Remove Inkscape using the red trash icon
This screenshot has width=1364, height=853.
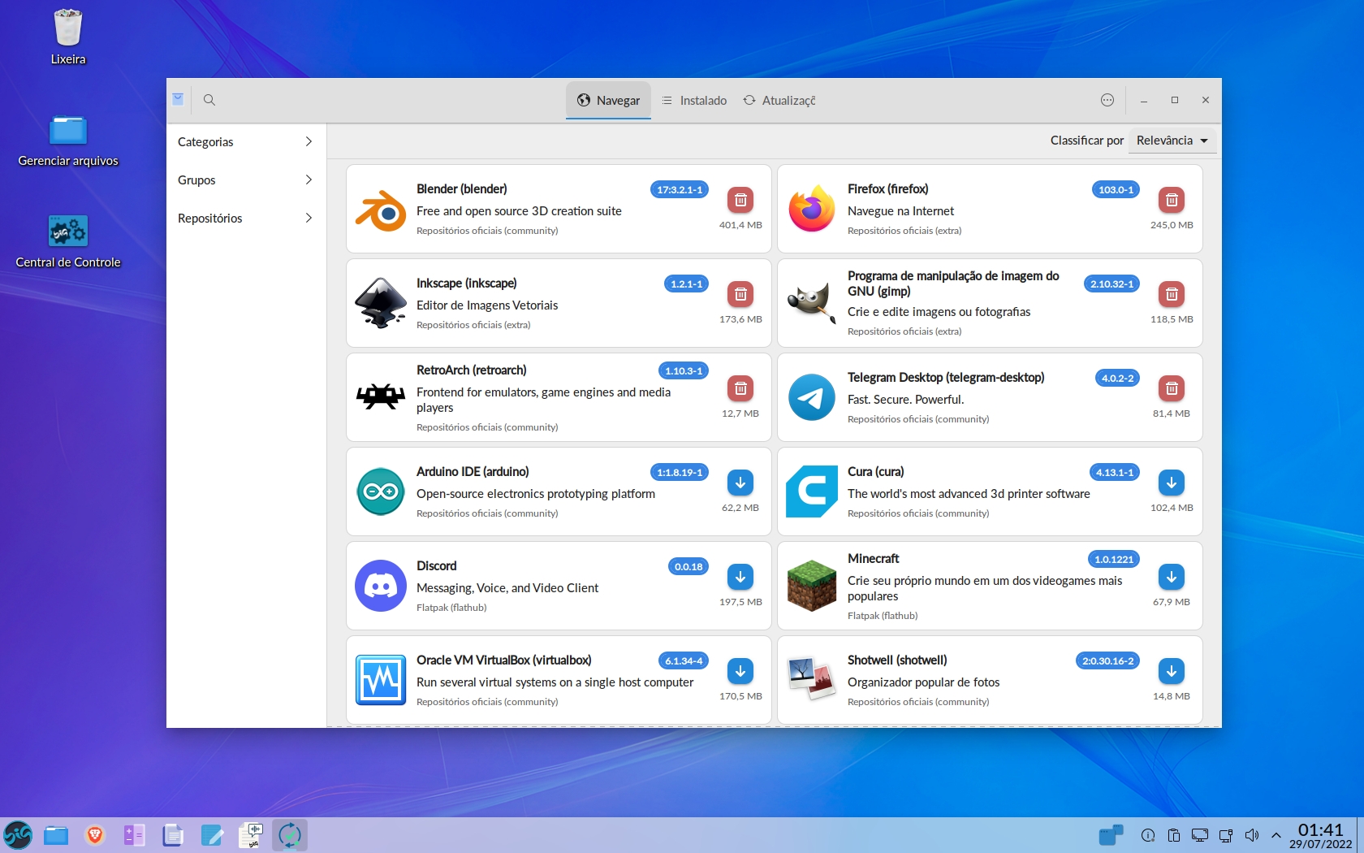click(740, 294)
